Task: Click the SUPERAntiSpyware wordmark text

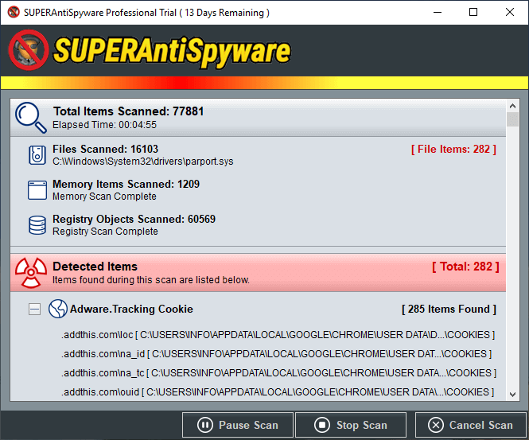Action: tap(172, 51)
